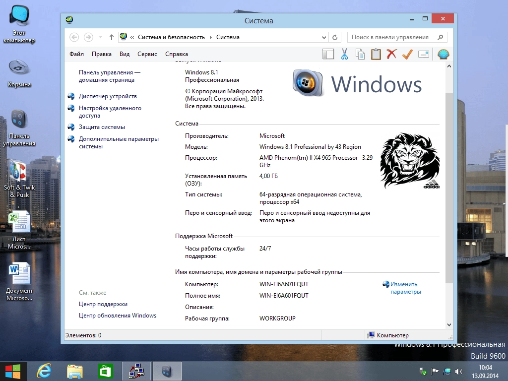
Task: Open Панель управления — домашняя страница link
Action: [110, 76]
